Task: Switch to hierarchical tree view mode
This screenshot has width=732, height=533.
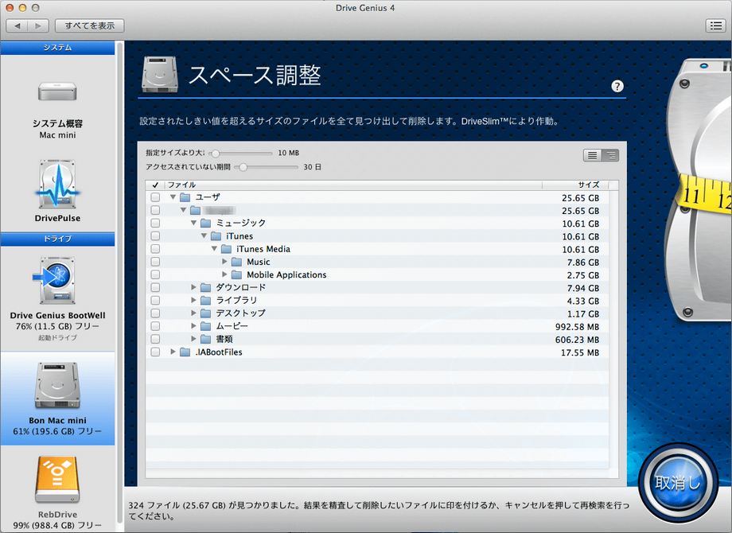Action: 610,155
